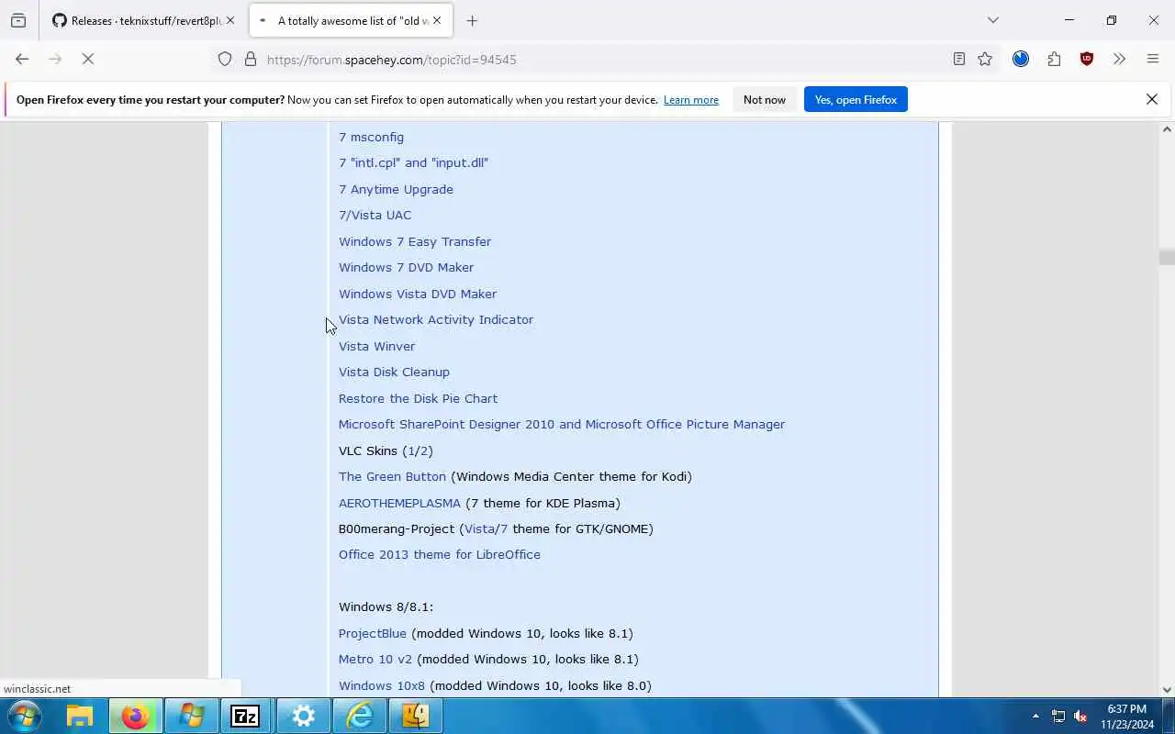1175x734 pixels.
Task: Open the Vista Winver link
Action: pyautogui.click(x=376, y=346)
